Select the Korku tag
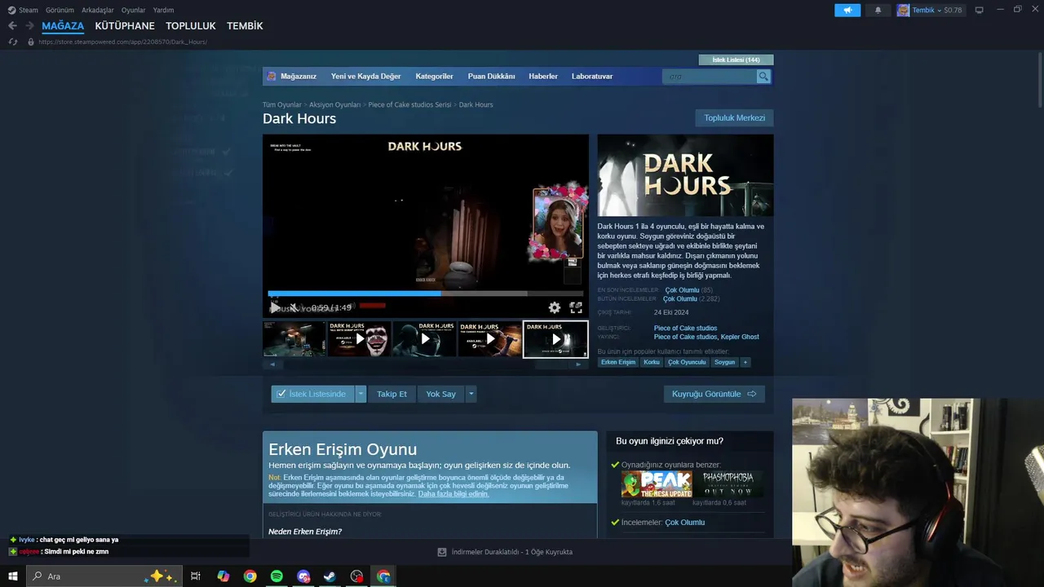The width and height of the screenshot is (1044, 587). 651,362
